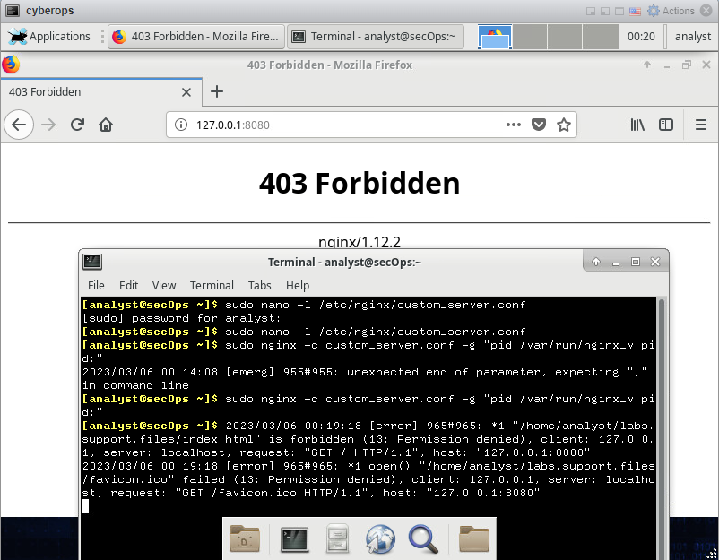Open file manager cabinet icon in dock

pos(337,538)
